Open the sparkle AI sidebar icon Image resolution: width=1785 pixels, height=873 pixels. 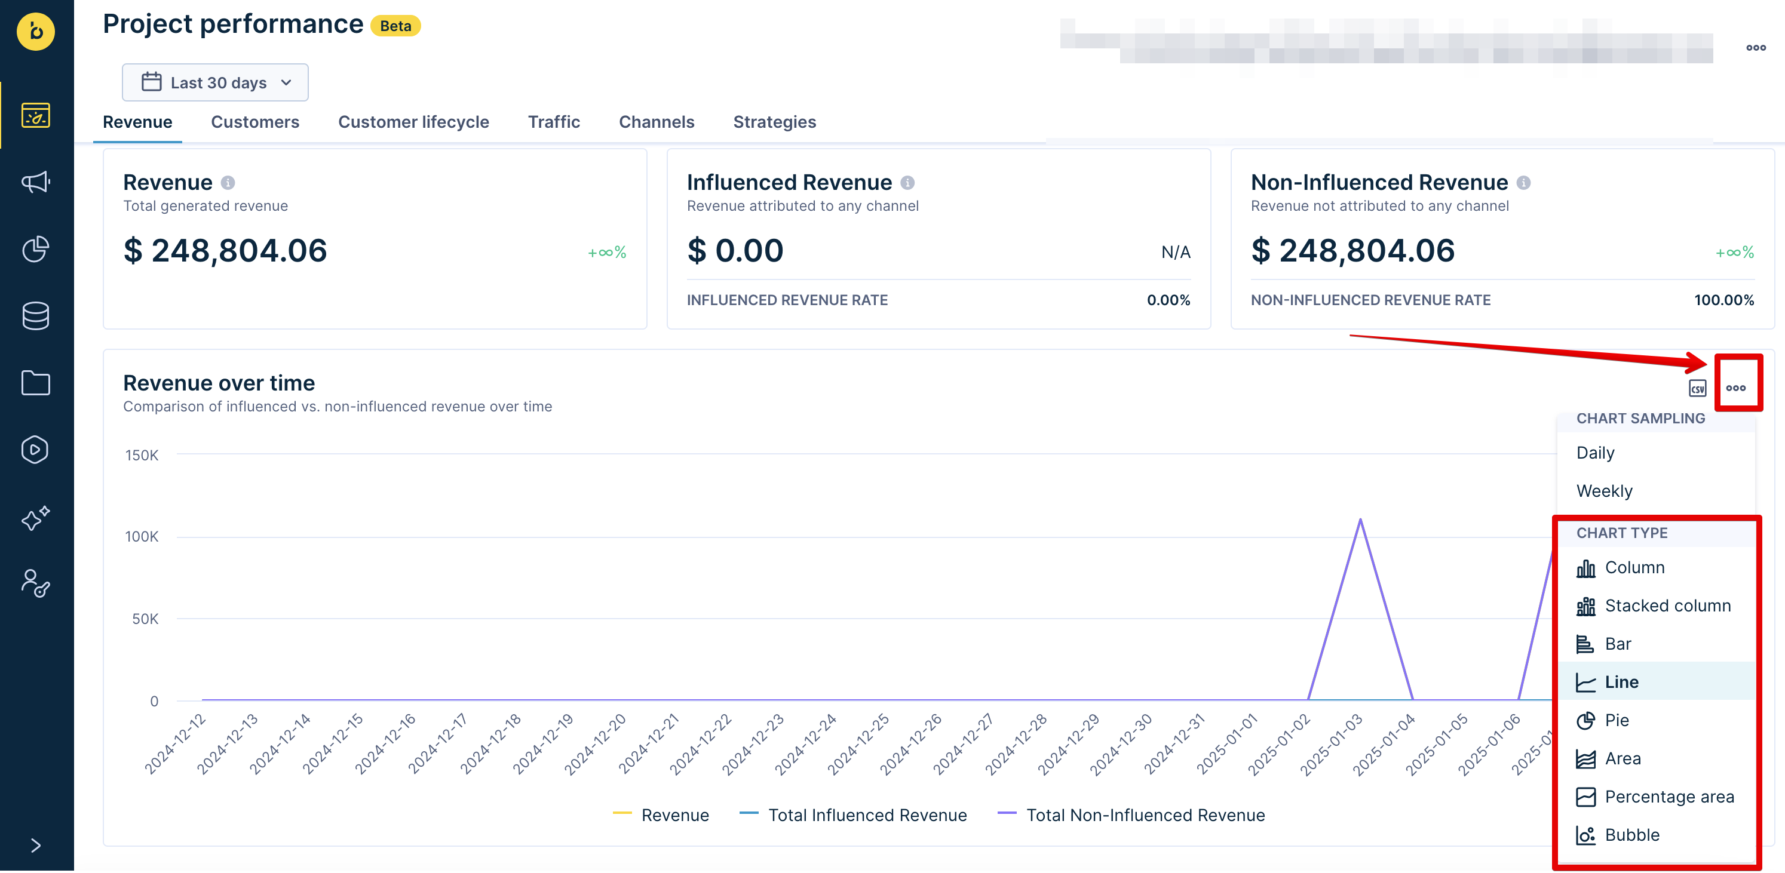tap(35, 518)
